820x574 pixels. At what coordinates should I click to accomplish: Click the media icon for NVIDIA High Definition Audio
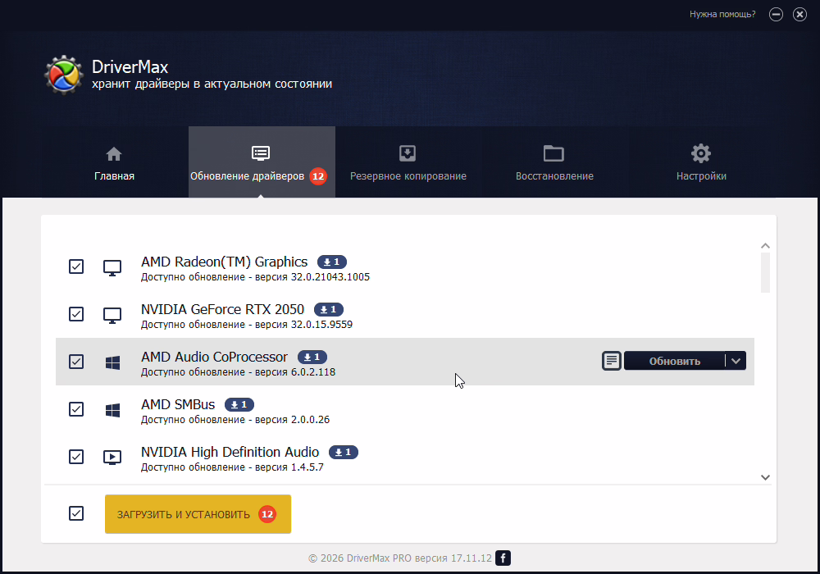coord(112,457)
